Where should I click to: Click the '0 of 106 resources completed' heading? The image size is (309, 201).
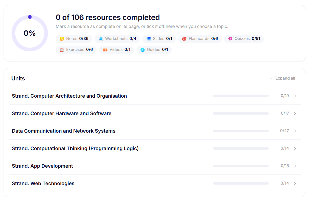click(107, 18)
